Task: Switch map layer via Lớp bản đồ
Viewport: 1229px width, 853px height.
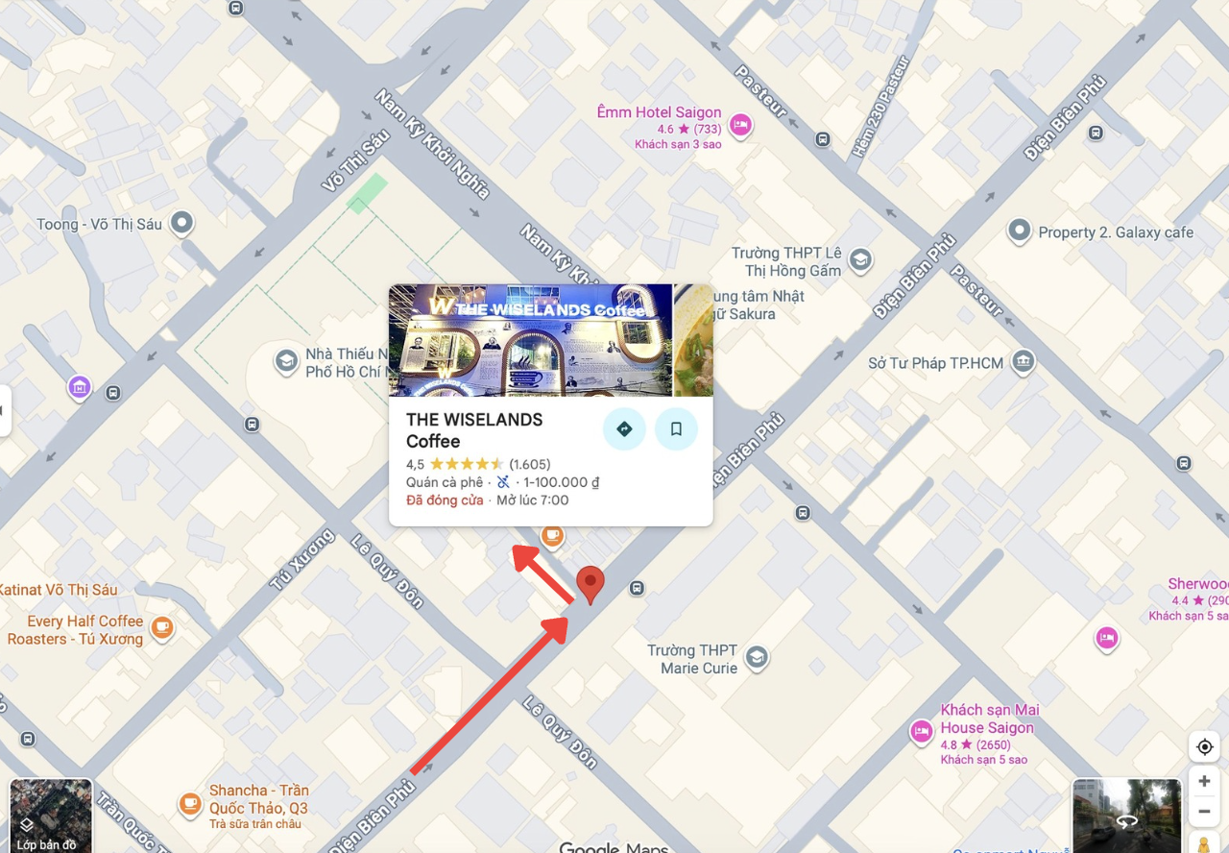Action: [x=51, y=816]
